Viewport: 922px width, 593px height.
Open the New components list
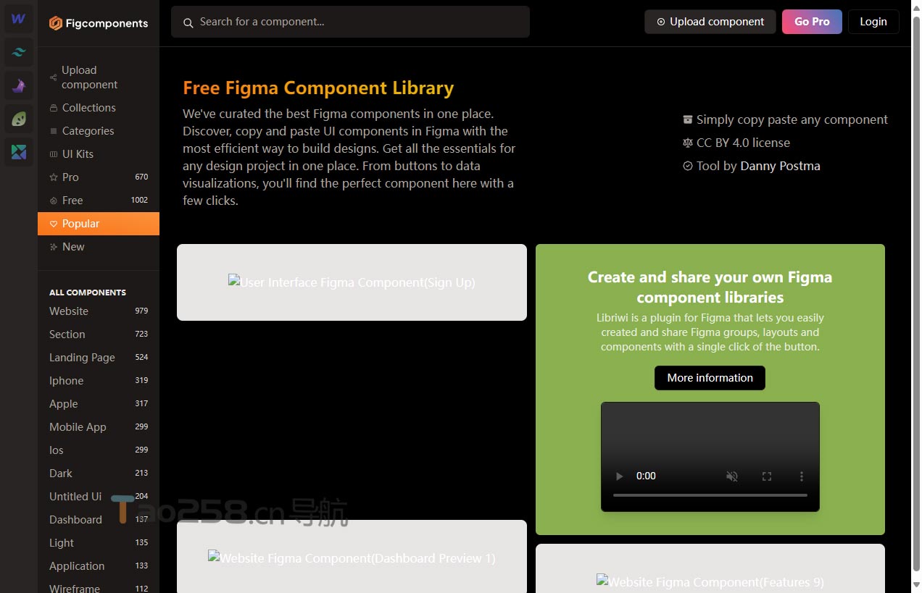[x=99, y=247]
